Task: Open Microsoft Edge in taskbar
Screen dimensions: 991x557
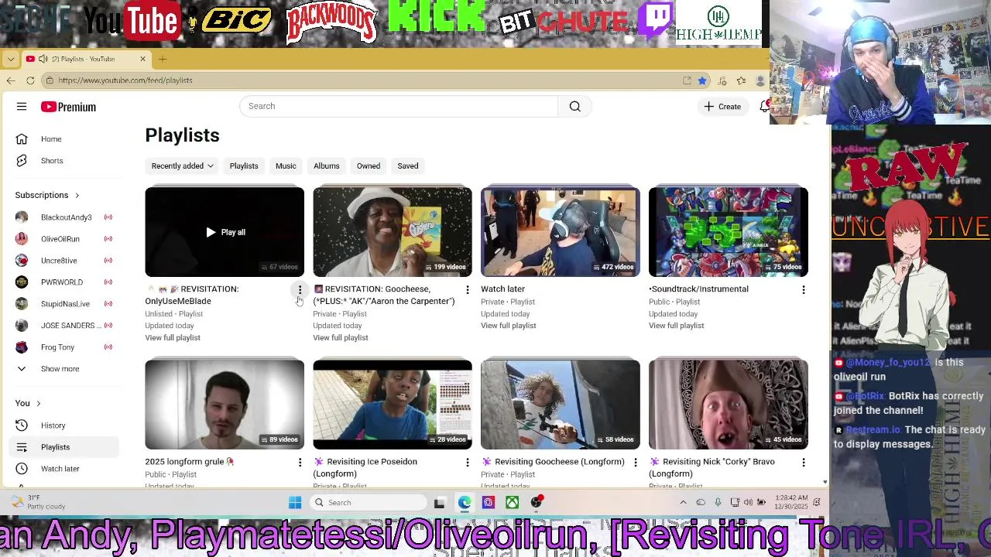Action: (x=464, y=503)
